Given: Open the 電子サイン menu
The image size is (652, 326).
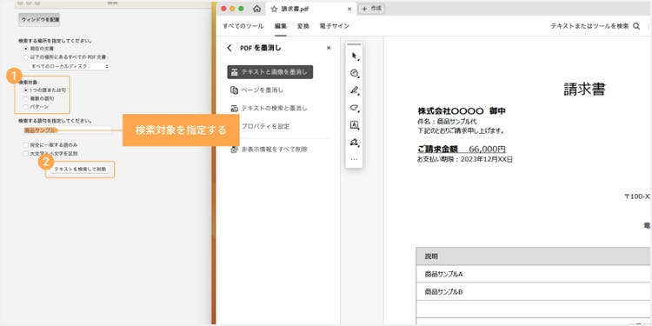Looking at the screenshot, I should pos(335,26).
